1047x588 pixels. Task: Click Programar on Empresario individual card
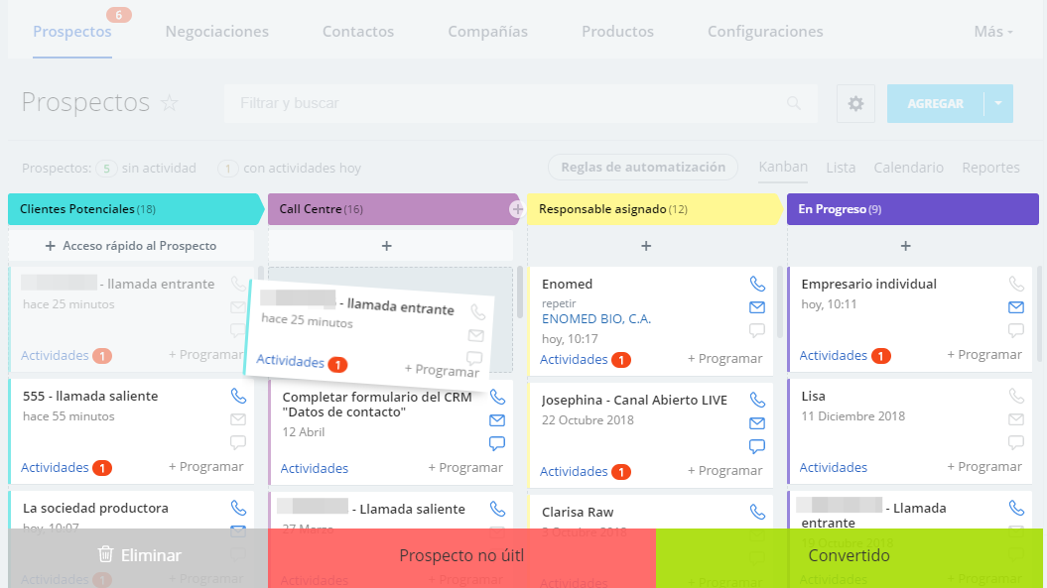[984, 354]
